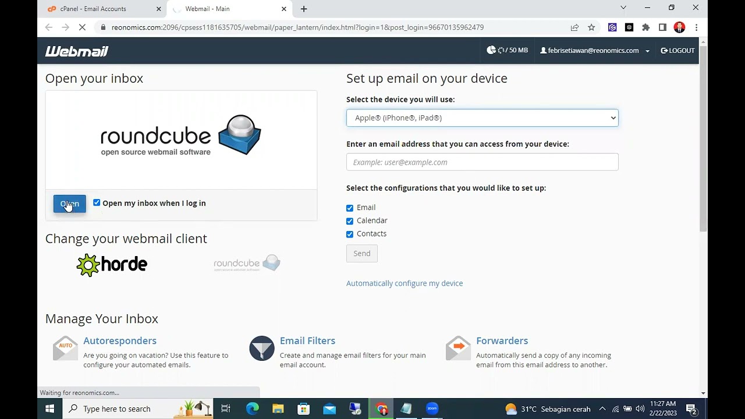Open the Email Filters funnel icon
745x419 pixels.
point(262,348)
